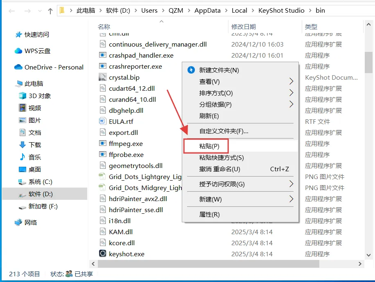Choose 粘贴(P) in context menu
The height and width of the screenshot is (282, 375).
point(240,146)
